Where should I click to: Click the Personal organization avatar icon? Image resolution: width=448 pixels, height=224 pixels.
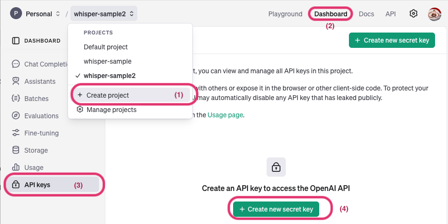coord(16,14)
